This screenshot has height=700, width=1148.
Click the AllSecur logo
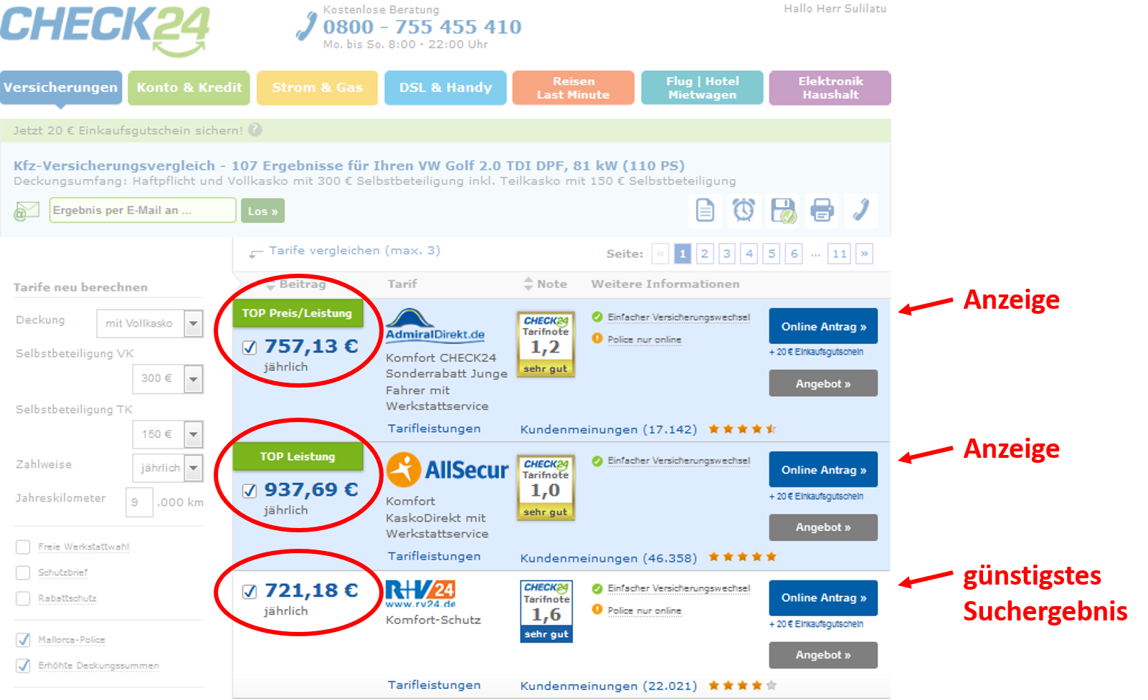(x=447, y=470)
